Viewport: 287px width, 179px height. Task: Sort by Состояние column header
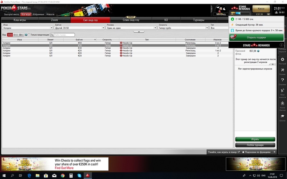(x=190, y=40)
